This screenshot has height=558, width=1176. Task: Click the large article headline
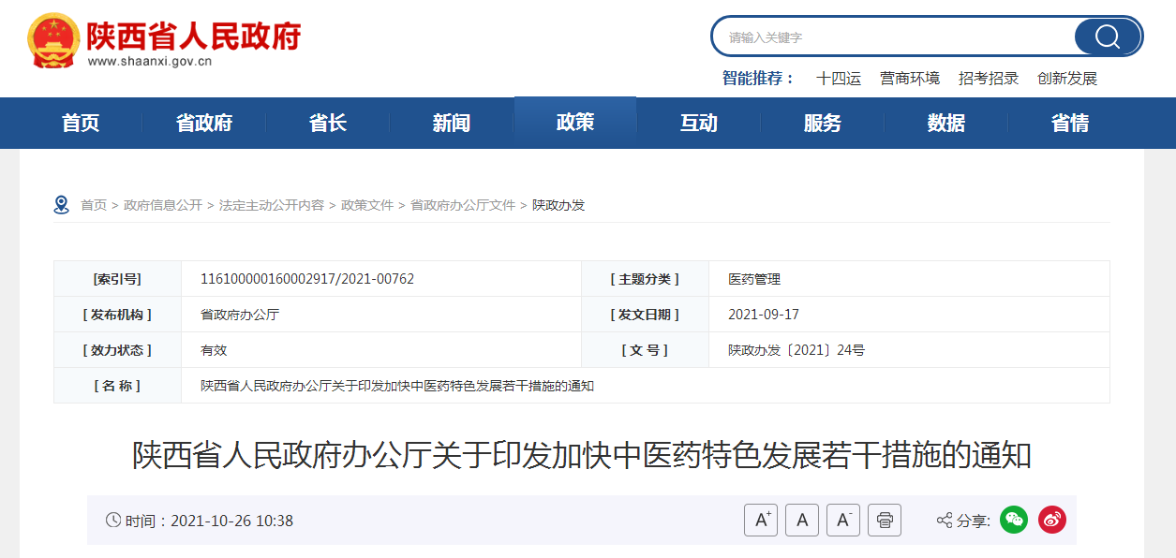[x=582, y=456]
